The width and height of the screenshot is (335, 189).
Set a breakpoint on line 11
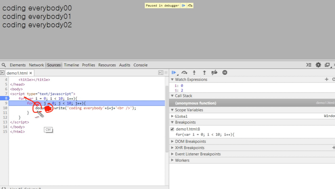(4, 113)
